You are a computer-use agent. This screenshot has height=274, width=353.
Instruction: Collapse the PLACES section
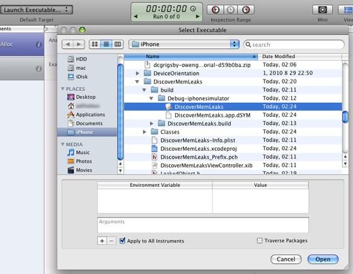tap(63, 89)
